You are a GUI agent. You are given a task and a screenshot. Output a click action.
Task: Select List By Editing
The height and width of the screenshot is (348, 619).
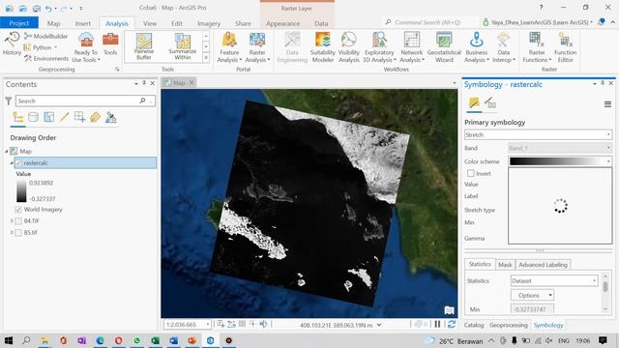tap(65, 117)
